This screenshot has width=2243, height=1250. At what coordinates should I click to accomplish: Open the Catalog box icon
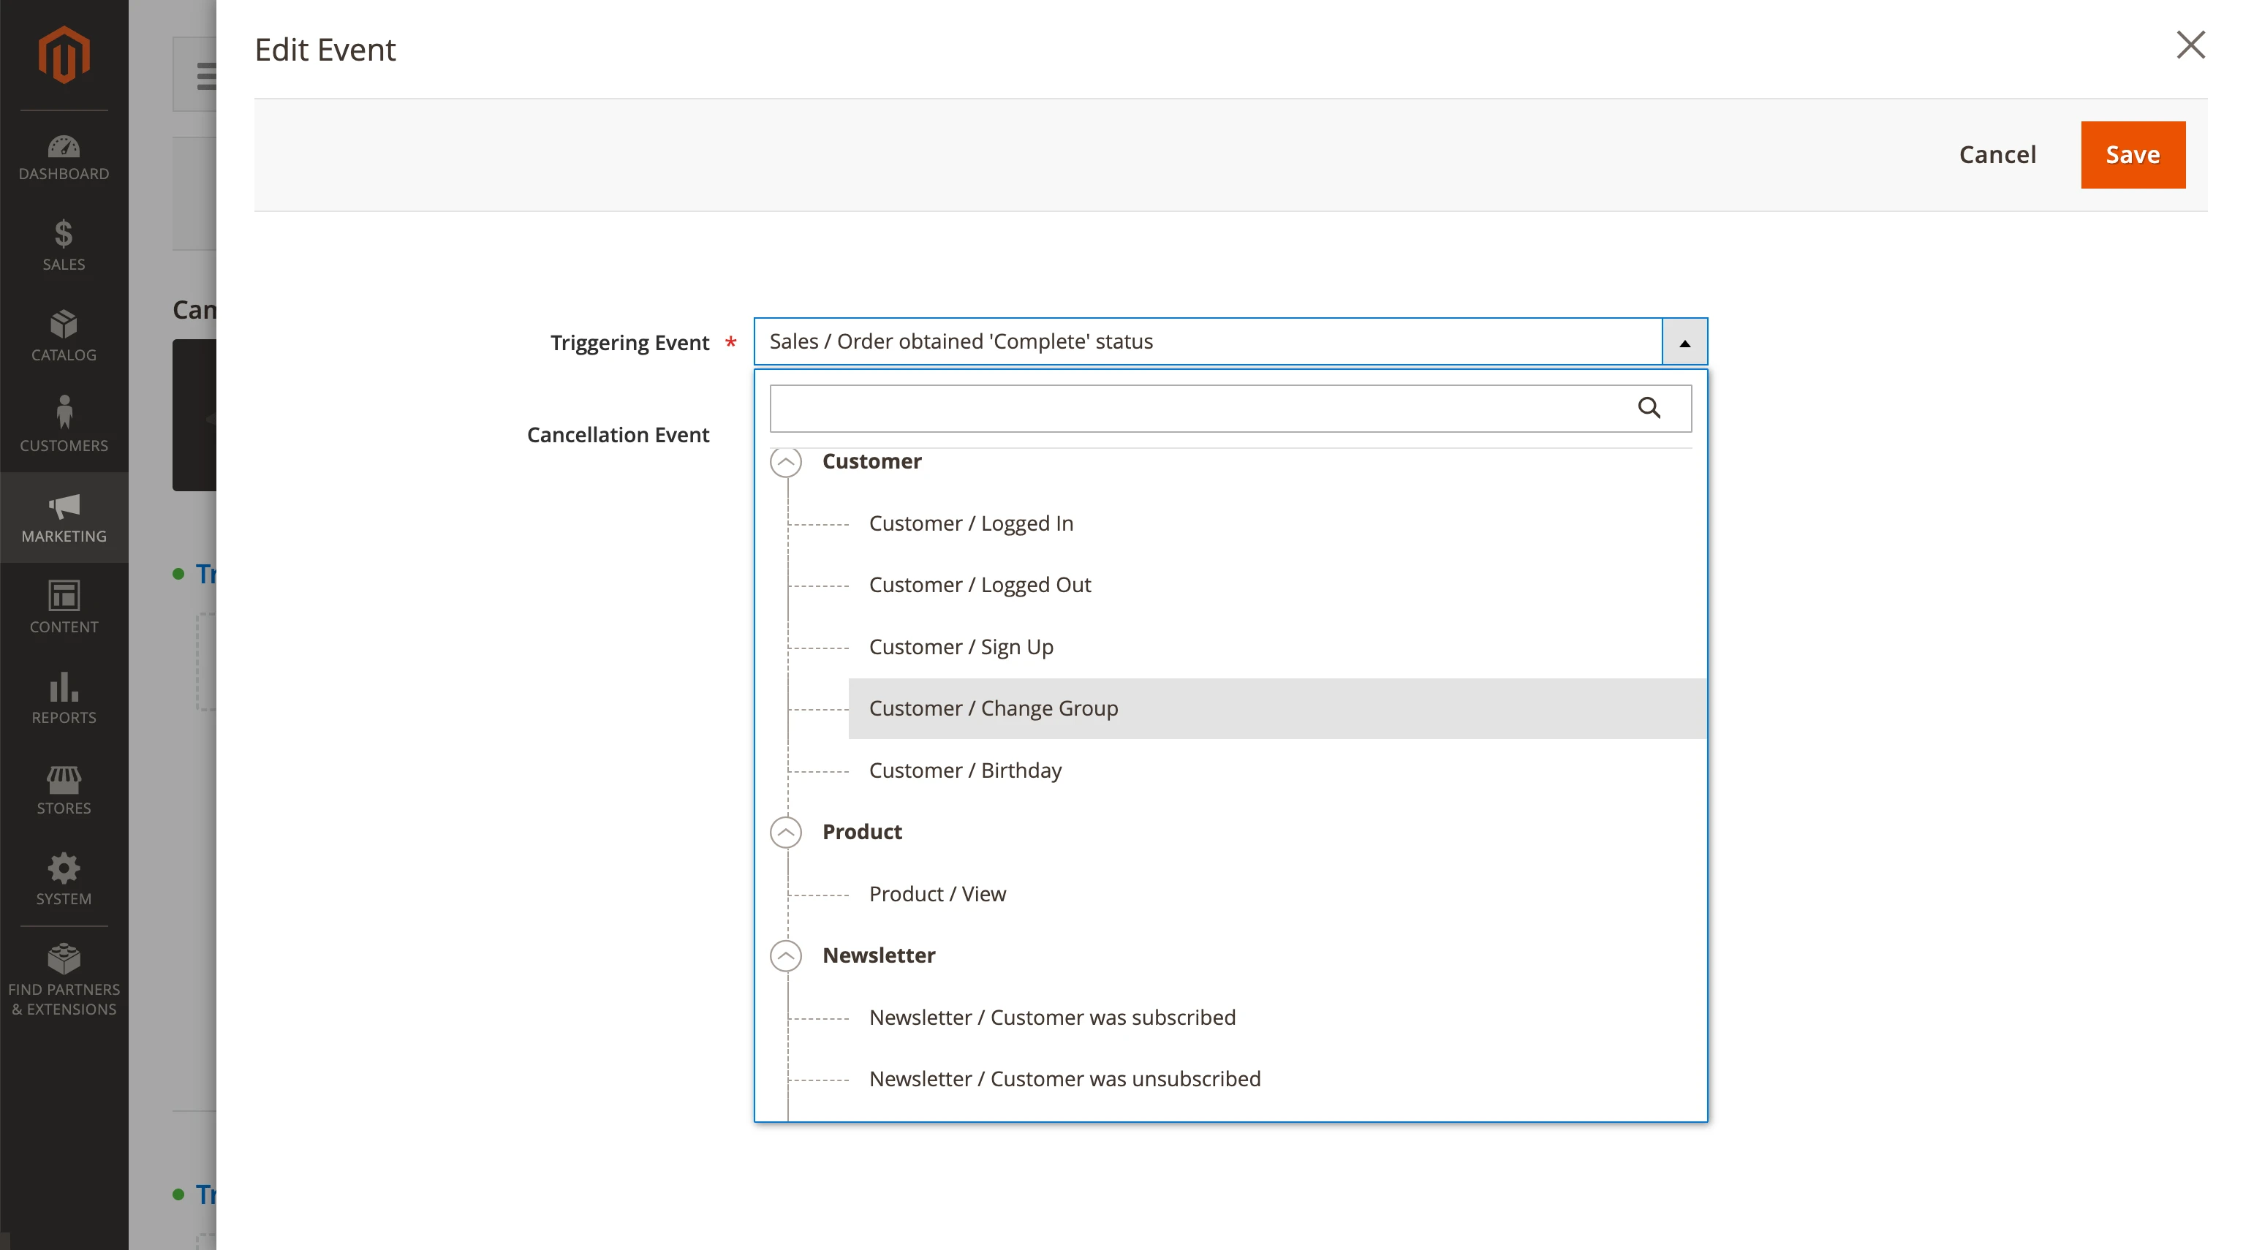64,325
